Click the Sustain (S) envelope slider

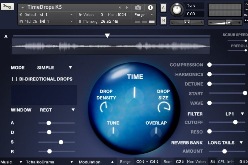click(x=61, y=142)
